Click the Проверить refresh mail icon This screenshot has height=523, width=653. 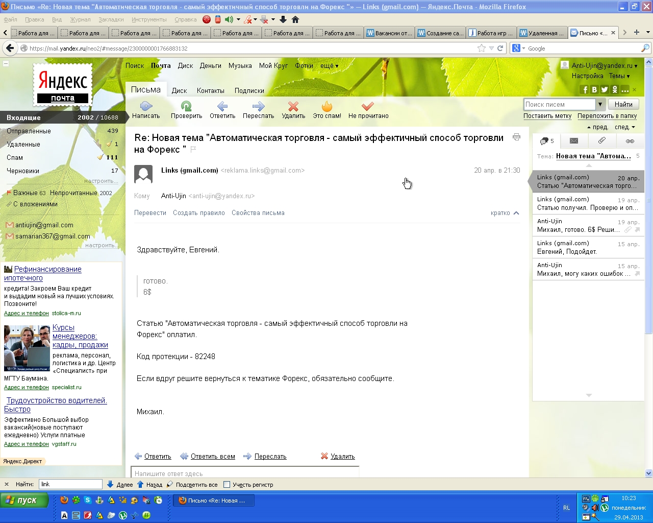(x=186, y=106)
